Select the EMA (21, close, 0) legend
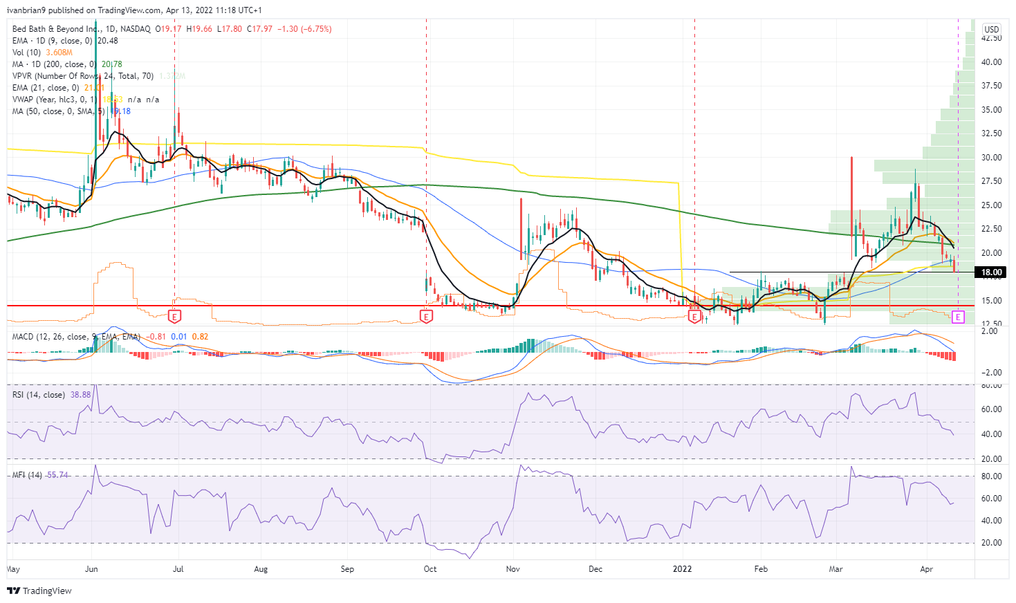Viewport: 1016px width, 603px height. pyautogui.click(x=46, y=88)
